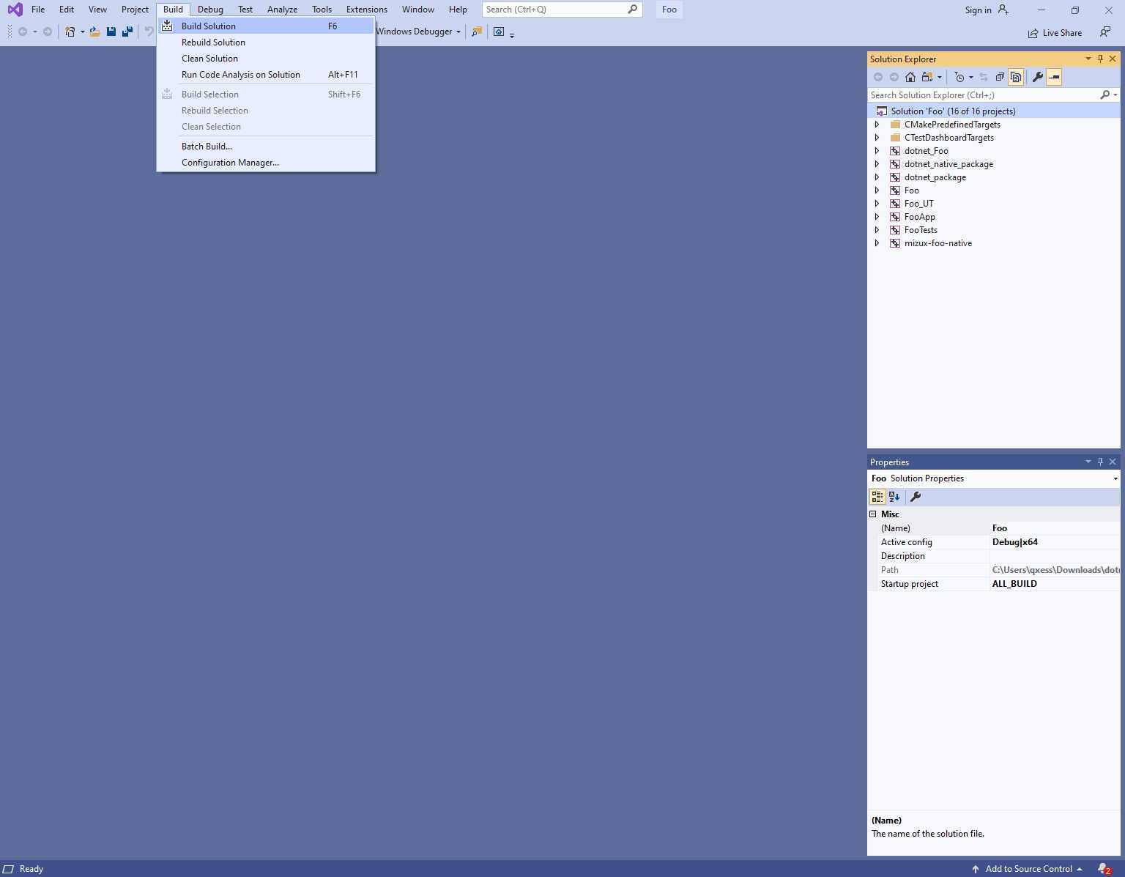This screenshot has height=877, width=1125.
Task: Toggle Show All Files in Solution Explorer
Action: 1016,77
